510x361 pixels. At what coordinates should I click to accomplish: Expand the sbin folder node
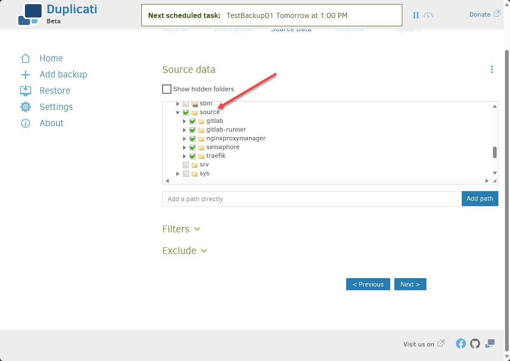pos(178,104)
